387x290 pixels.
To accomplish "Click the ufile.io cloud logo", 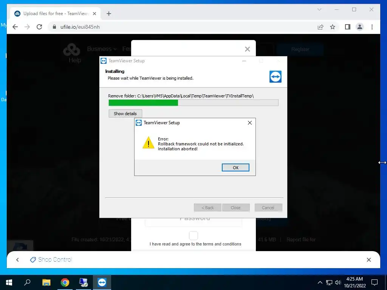I will click(x=71, y=50).
